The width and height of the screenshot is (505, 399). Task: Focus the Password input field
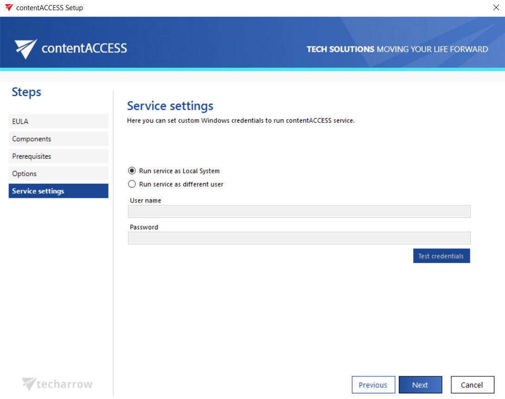coord(299,238)
